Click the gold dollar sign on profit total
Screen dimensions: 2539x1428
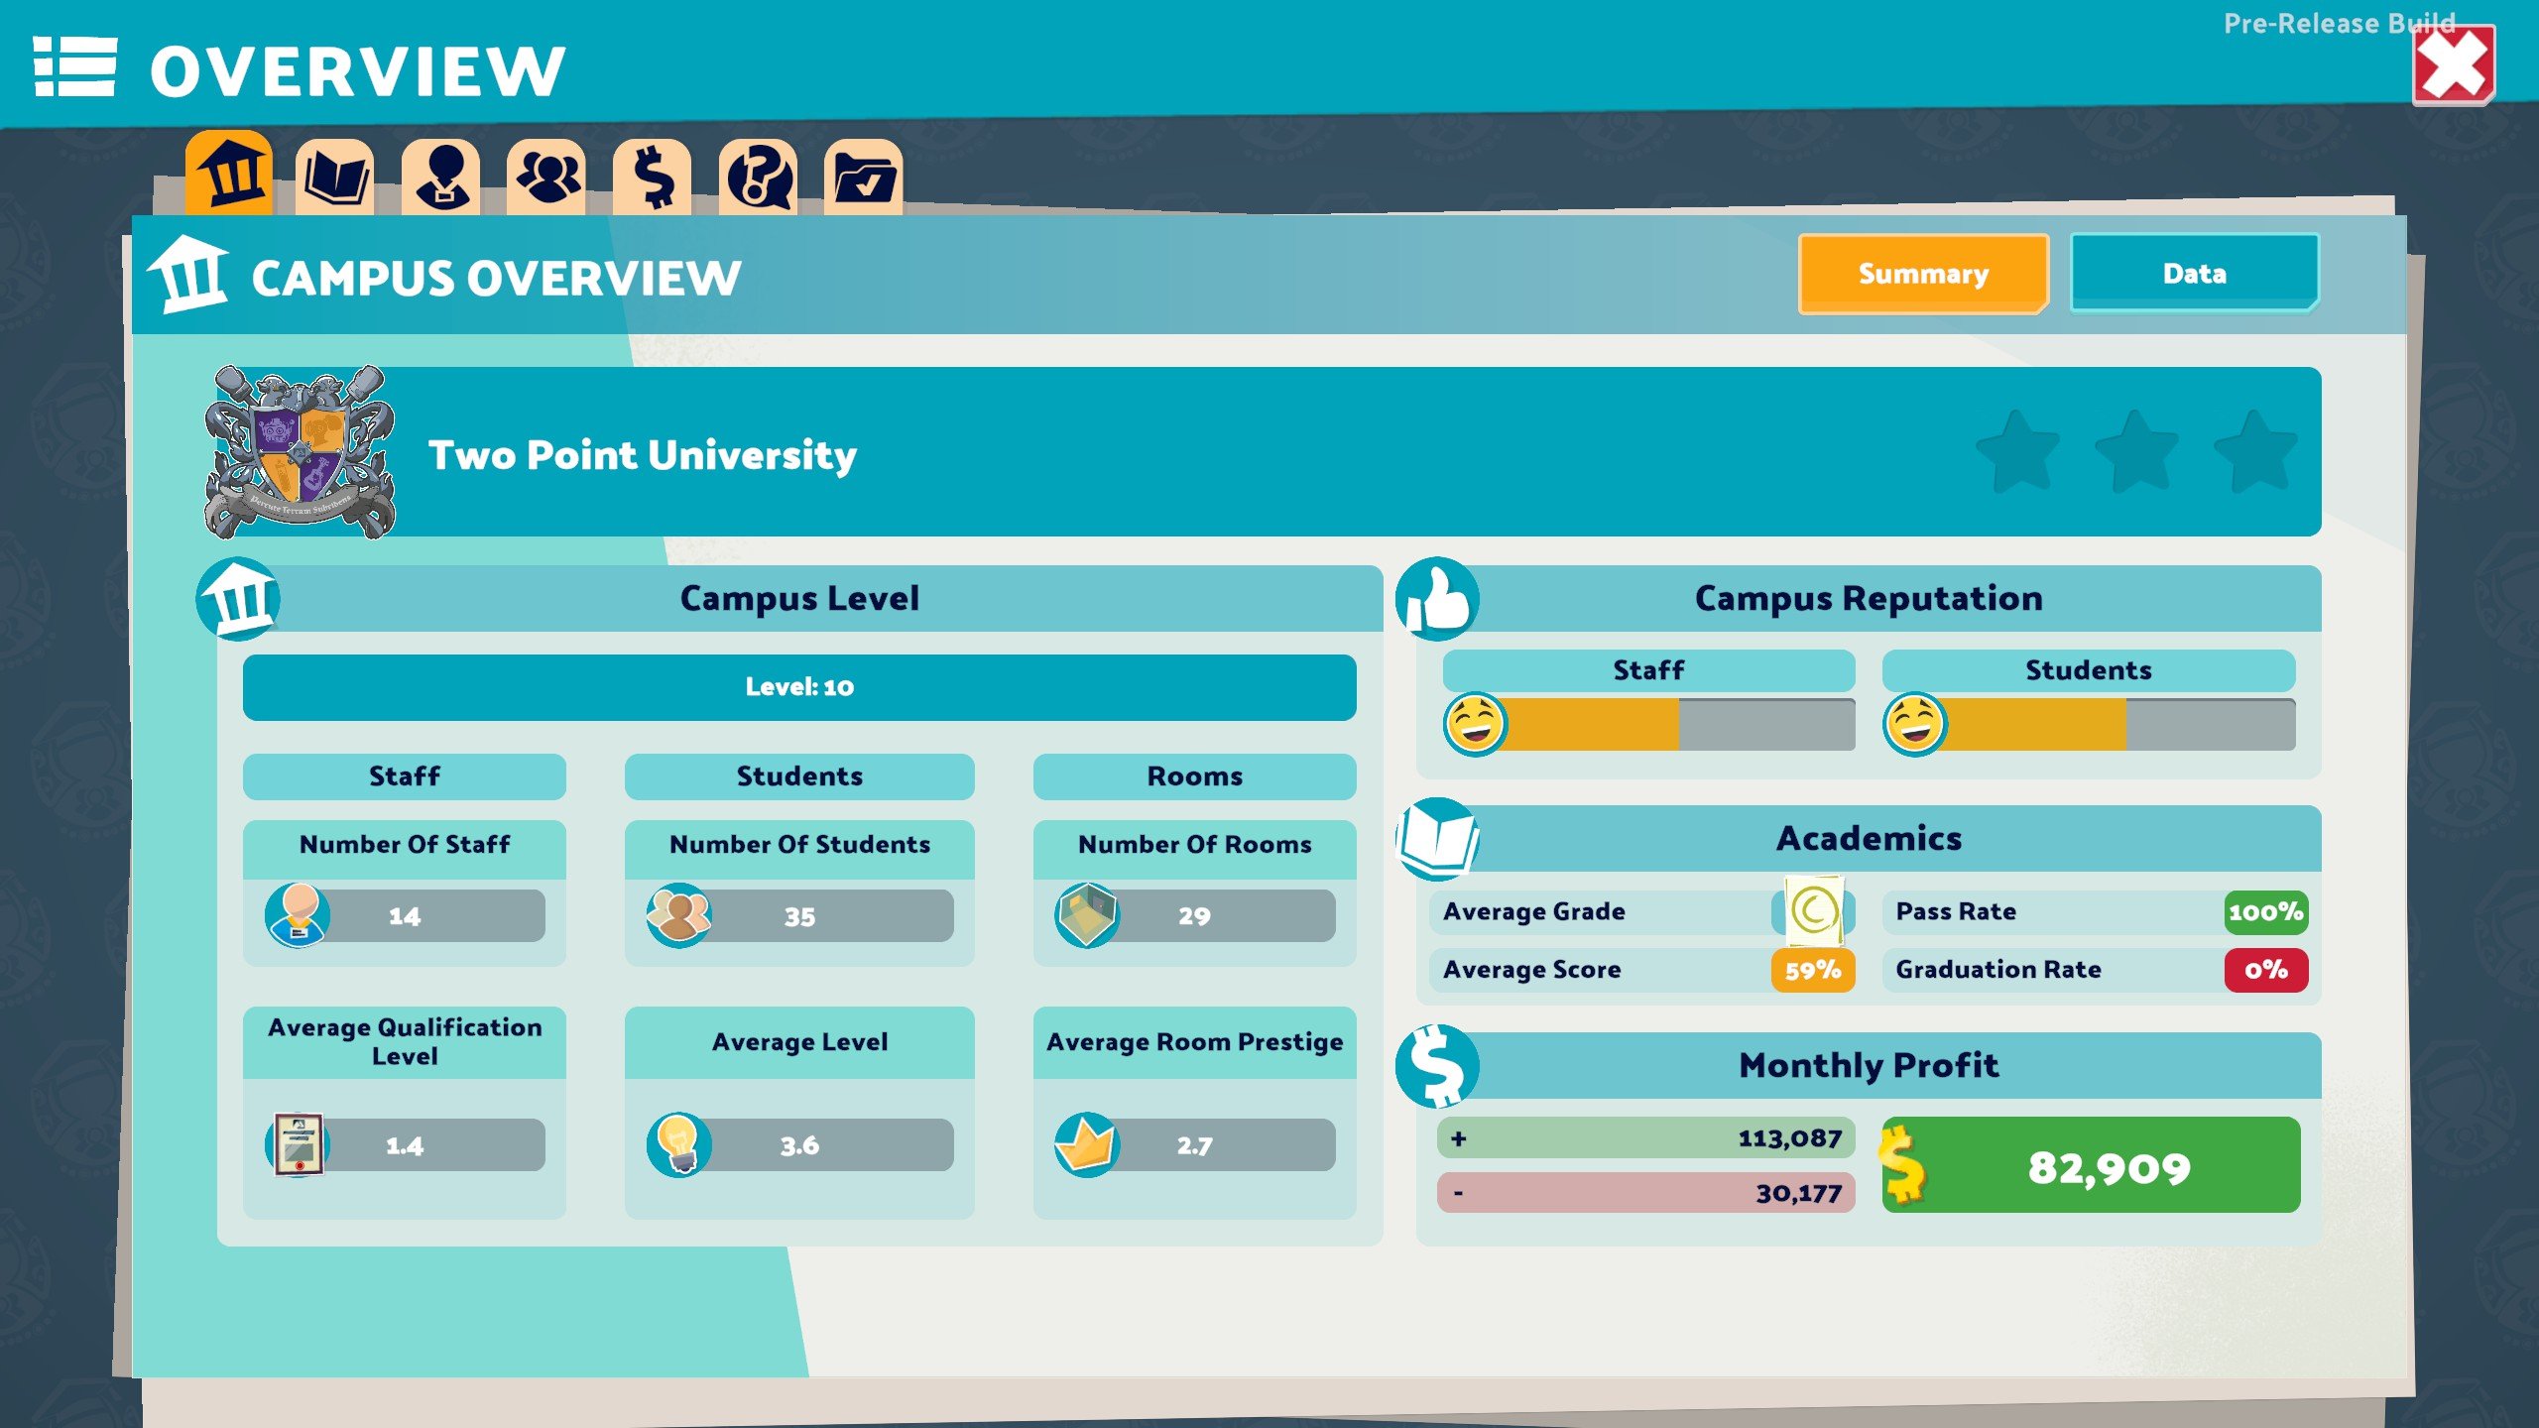[1902, 1164]
